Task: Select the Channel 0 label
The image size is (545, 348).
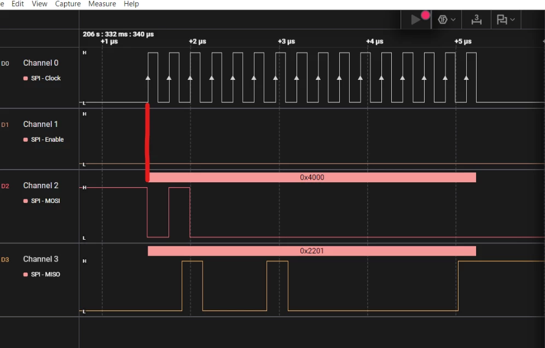Action: [40, 63]
